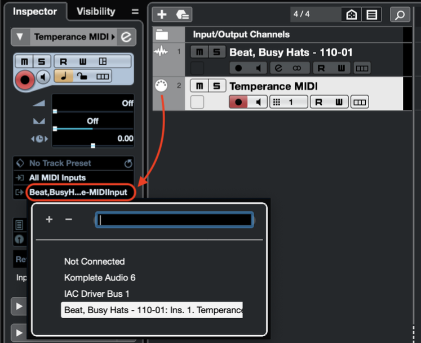421x343 pixels.
Task: Open the Beat,BusyH...e-MIDIInput output routing dropdown
Action: tap(79, 193)
